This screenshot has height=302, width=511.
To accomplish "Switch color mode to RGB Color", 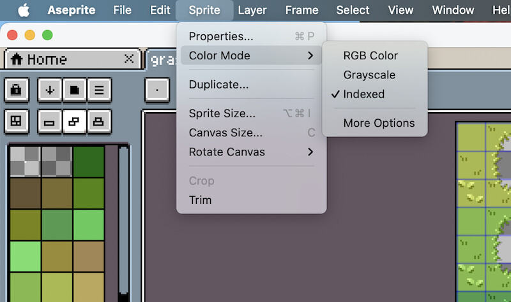I will [x=370, y=55].
